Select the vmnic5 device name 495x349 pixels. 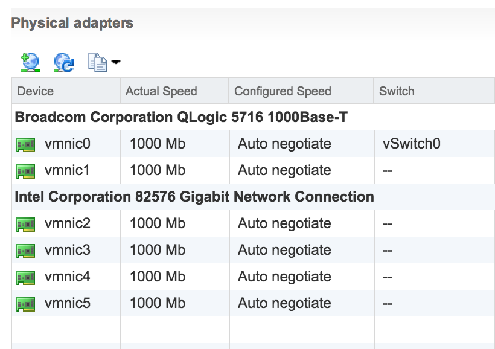pyautogui.click(x=68, y=303)
